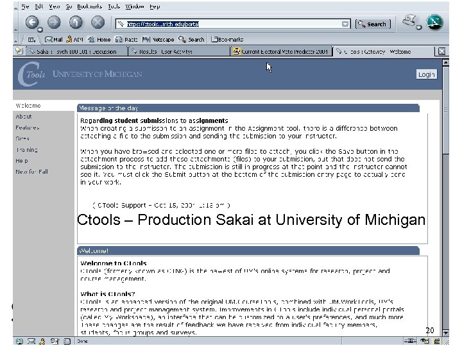Click the Reload page button
The width and height of the screenshot is (462, 346).
tap(76, 22)
